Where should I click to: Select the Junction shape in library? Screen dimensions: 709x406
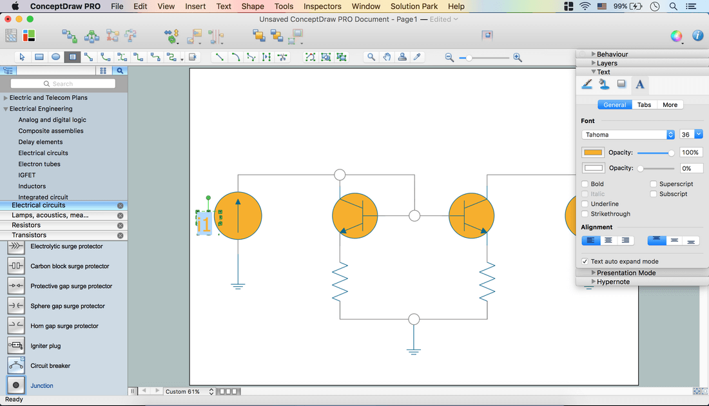point(17,385)
